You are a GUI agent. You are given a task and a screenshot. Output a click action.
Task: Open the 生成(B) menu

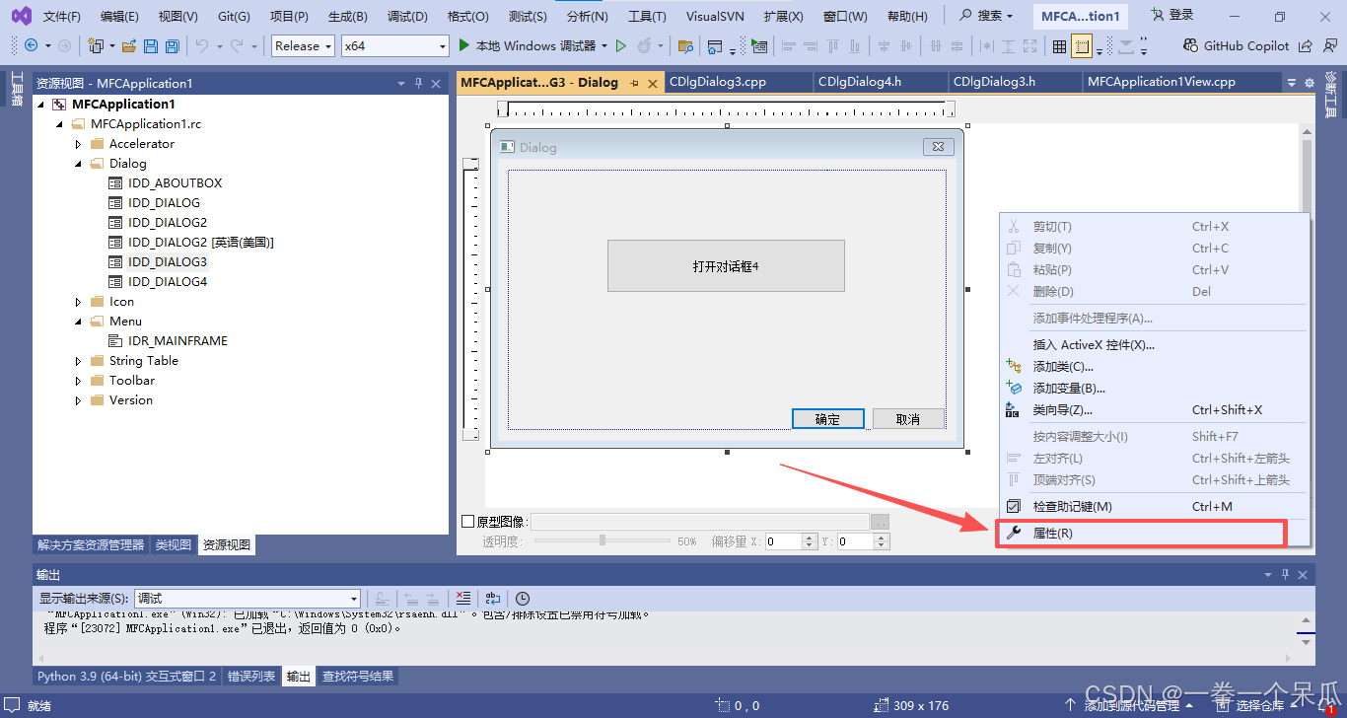pyautogui.click(x=347, y=16)
